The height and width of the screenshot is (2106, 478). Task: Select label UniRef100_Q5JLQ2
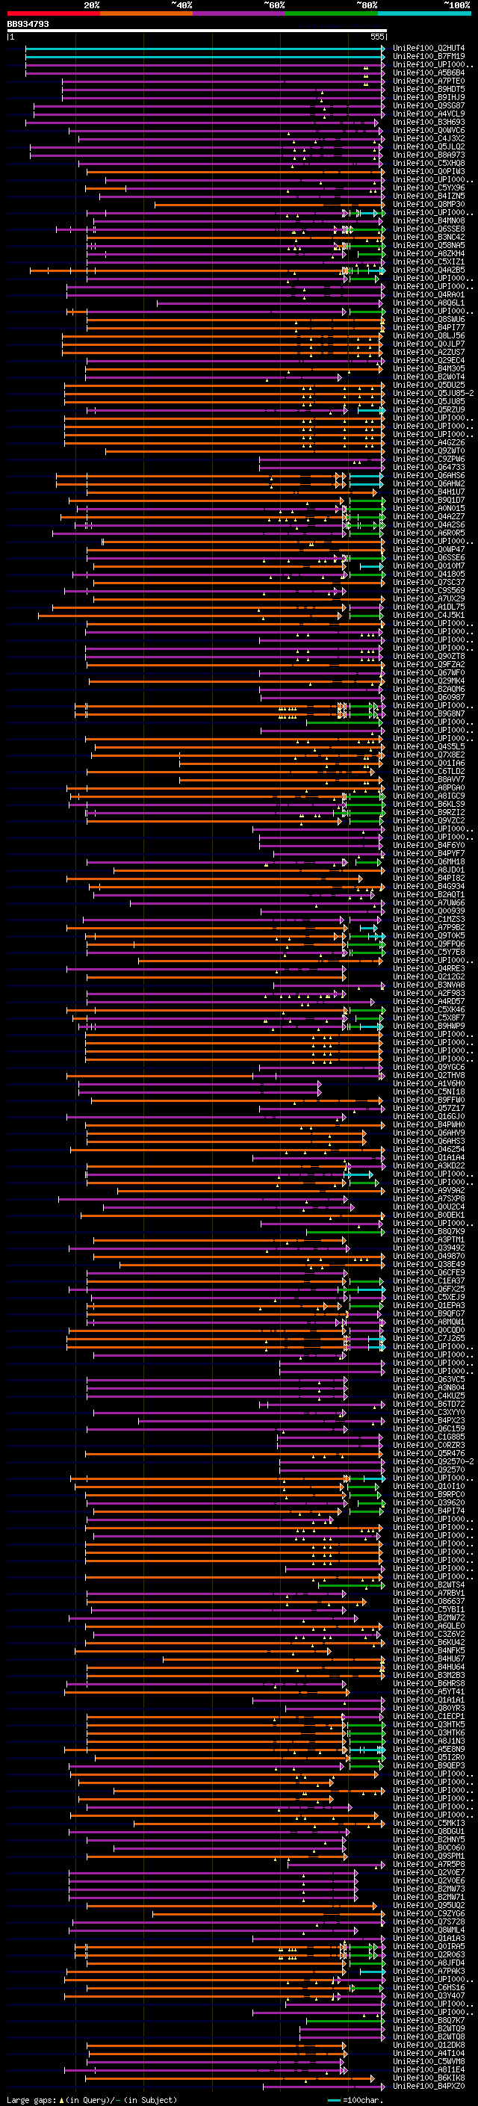428,146
